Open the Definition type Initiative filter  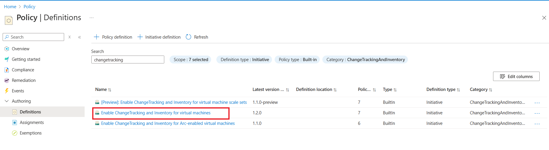pyautogui.click(x=244, y=60)
